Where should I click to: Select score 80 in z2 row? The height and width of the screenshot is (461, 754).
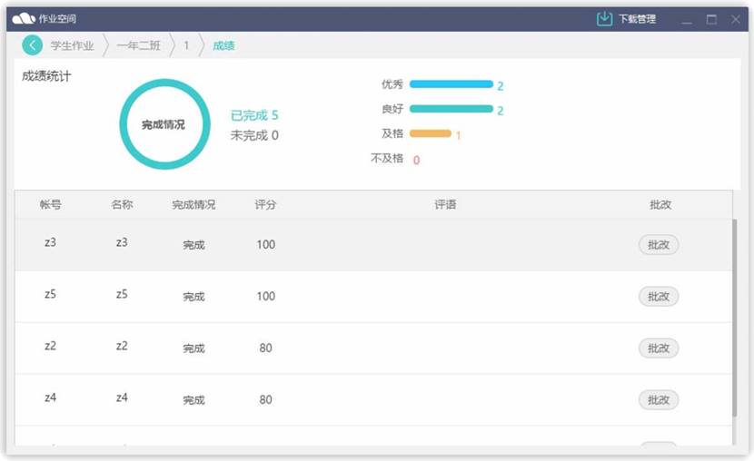coord(266,348)
